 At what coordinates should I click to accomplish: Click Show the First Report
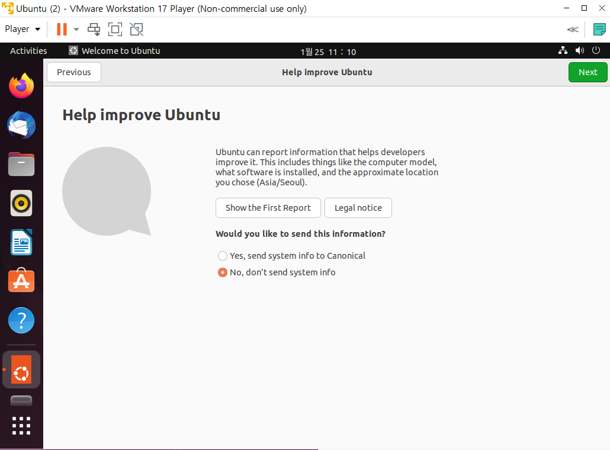(268, 208)
